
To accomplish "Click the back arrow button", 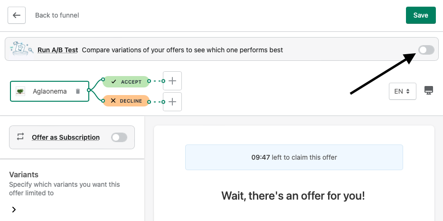I will 17,15.
